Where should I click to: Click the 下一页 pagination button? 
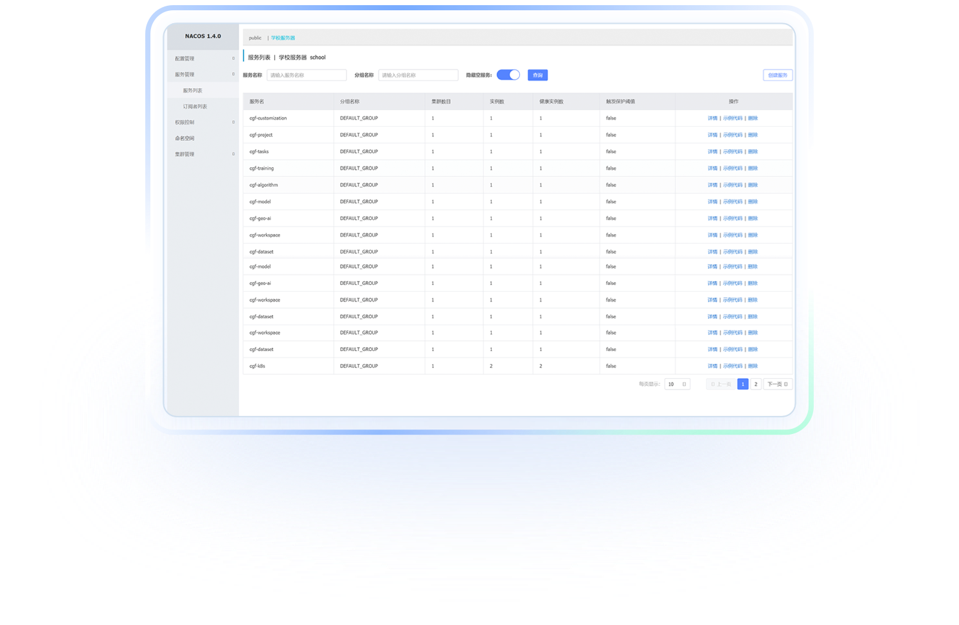[x=777, y=384]
